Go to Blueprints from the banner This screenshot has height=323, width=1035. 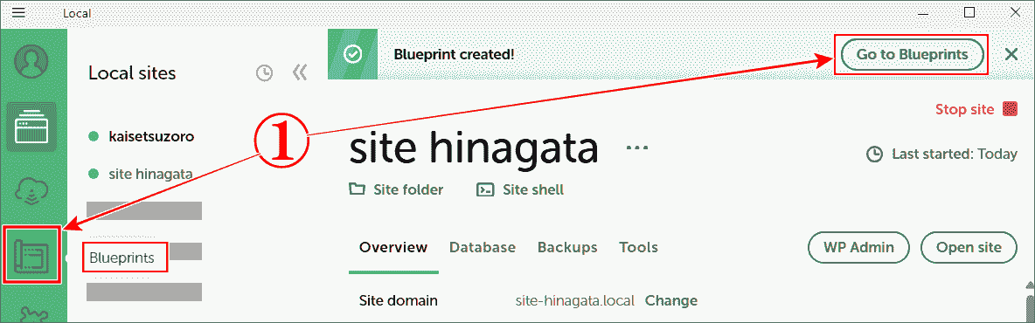(912, 55)
